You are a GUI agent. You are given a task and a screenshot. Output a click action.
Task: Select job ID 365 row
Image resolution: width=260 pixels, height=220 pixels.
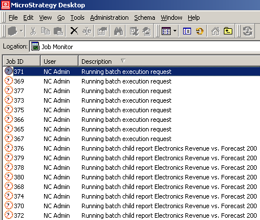(x=132, y=129)
